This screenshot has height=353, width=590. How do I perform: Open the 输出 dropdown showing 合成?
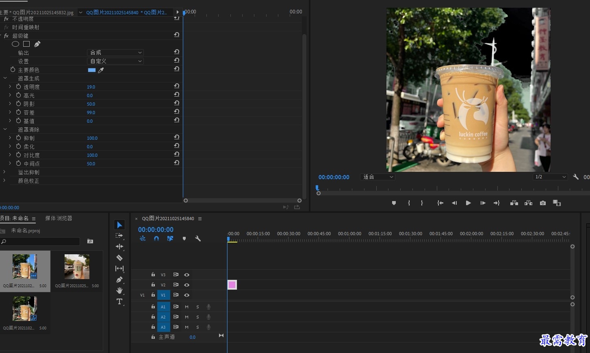coord(115,52)
